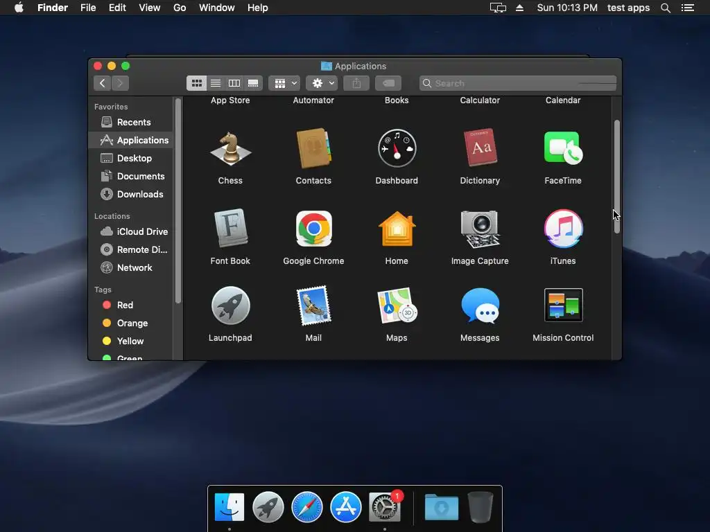Select the FaceTime app icon
Screen dimensions: 710x532
563,148
